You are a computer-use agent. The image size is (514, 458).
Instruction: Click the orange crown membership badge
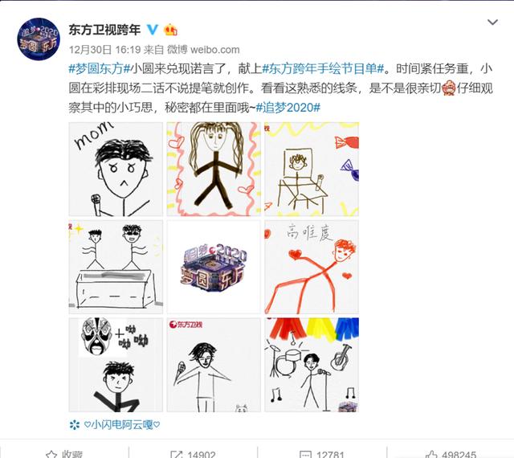pos(171,30)
